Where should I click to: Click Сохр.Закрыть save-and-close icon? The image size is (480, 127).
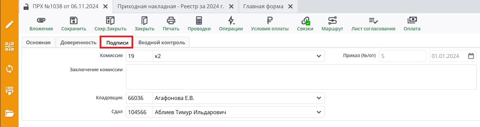tap(110, 21)
